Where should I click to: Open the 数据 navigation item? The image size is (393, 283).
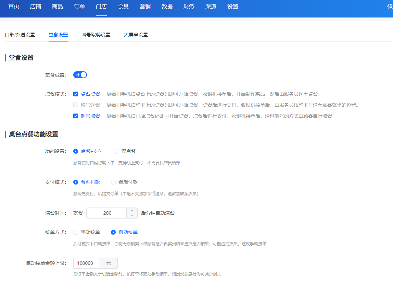(x=167, y=7)
